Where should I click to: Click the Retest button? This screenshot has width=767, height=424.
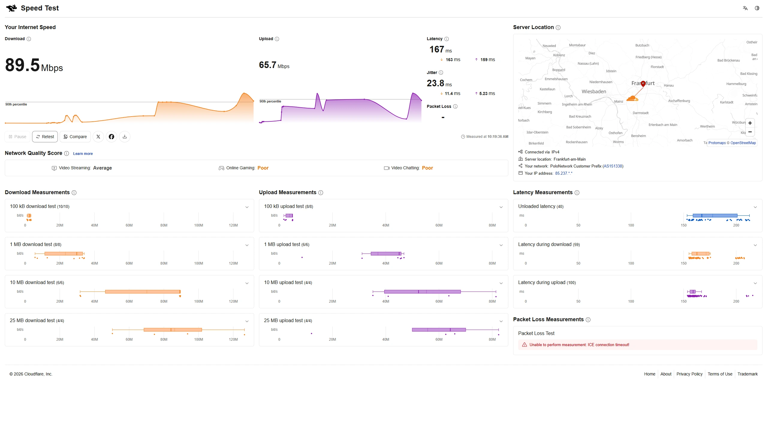(45, 137)
